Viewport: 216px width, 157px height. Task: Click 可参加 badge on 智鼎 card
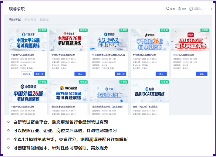pyautogui.click(x=164, y=82)
